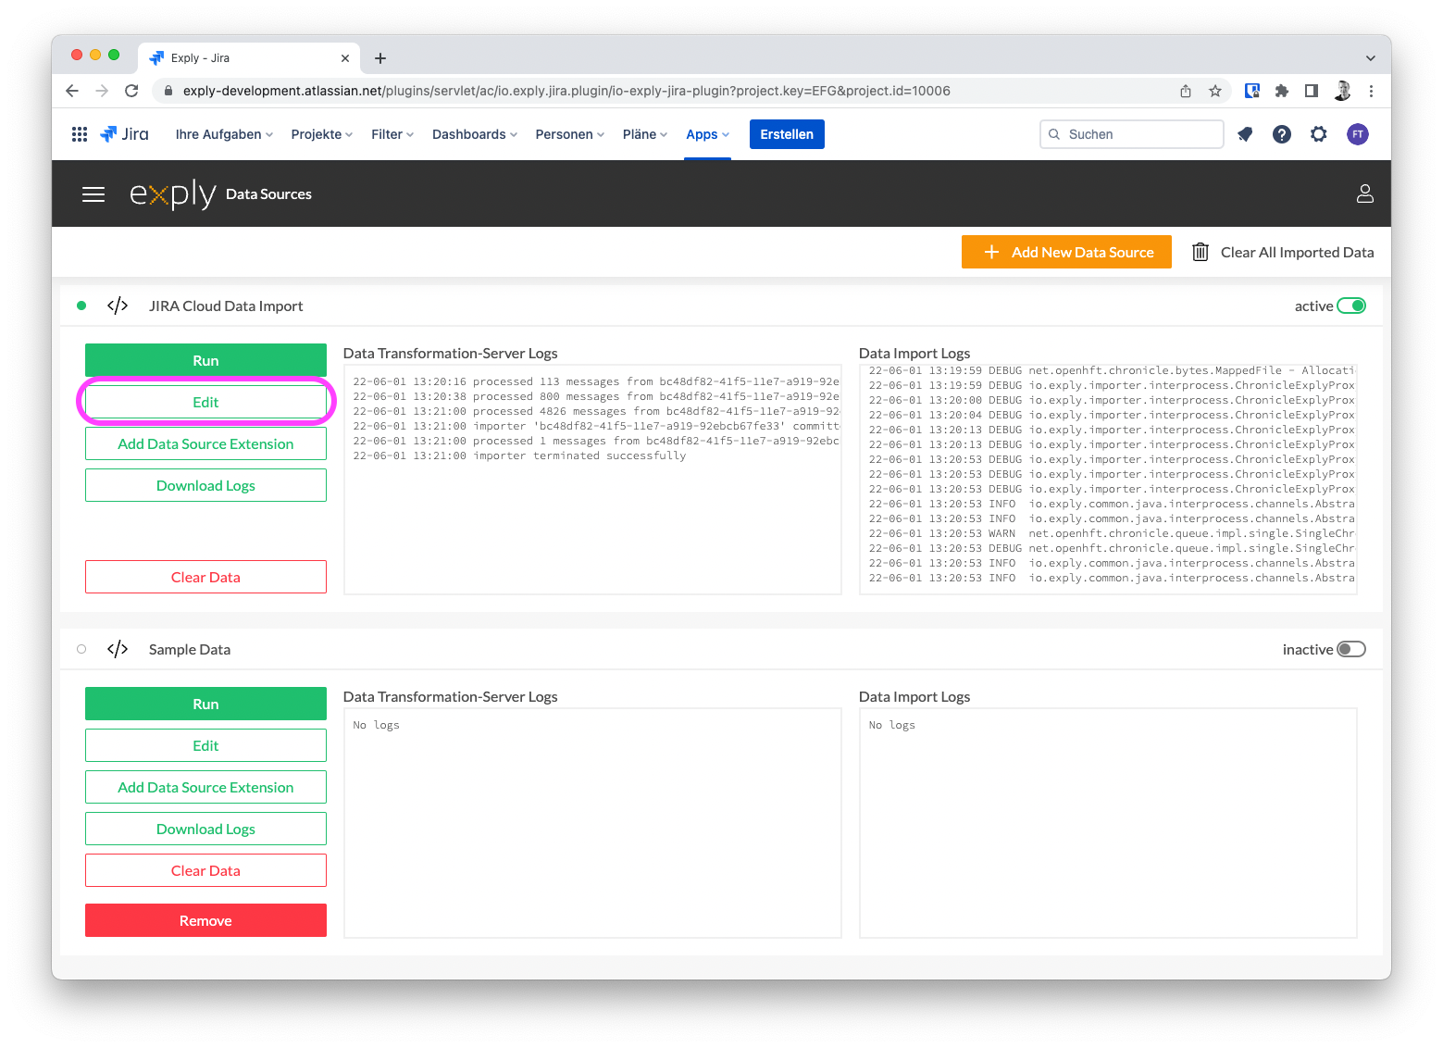Expand the Projekte dropdown

pos(322,134)
